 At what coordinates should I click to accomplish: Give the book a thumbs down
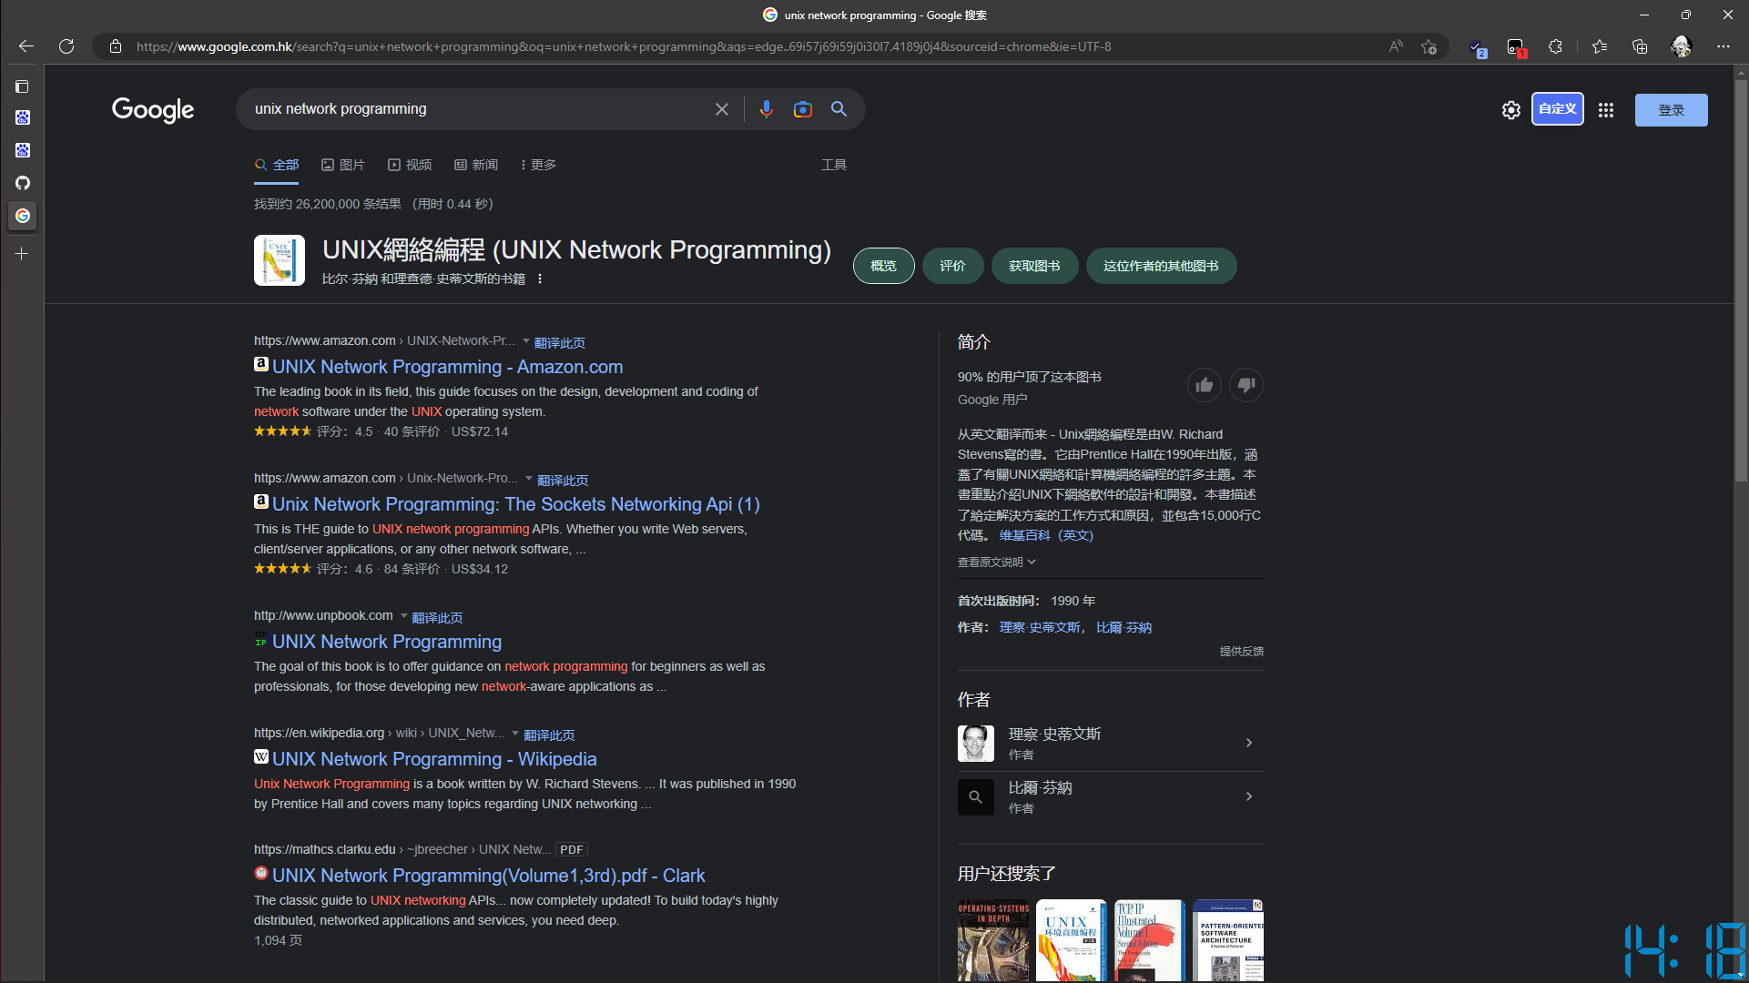tap(1246, 384)
